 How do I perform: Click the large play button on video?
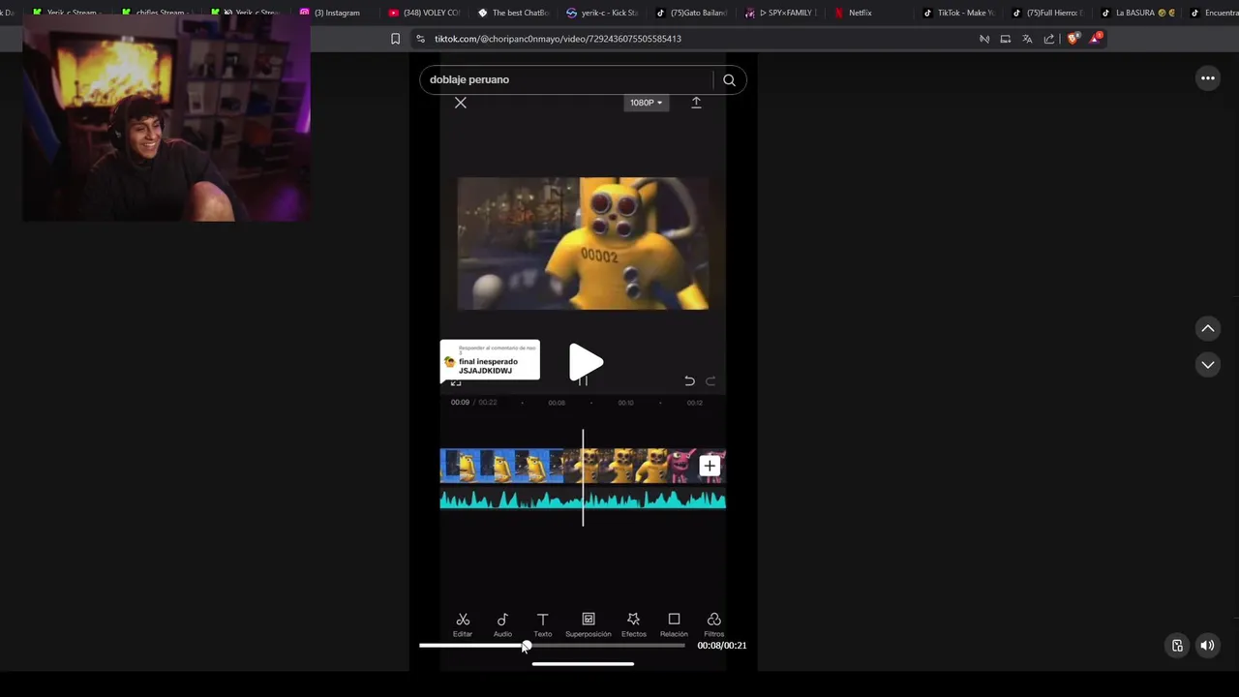tap(586, 363)
